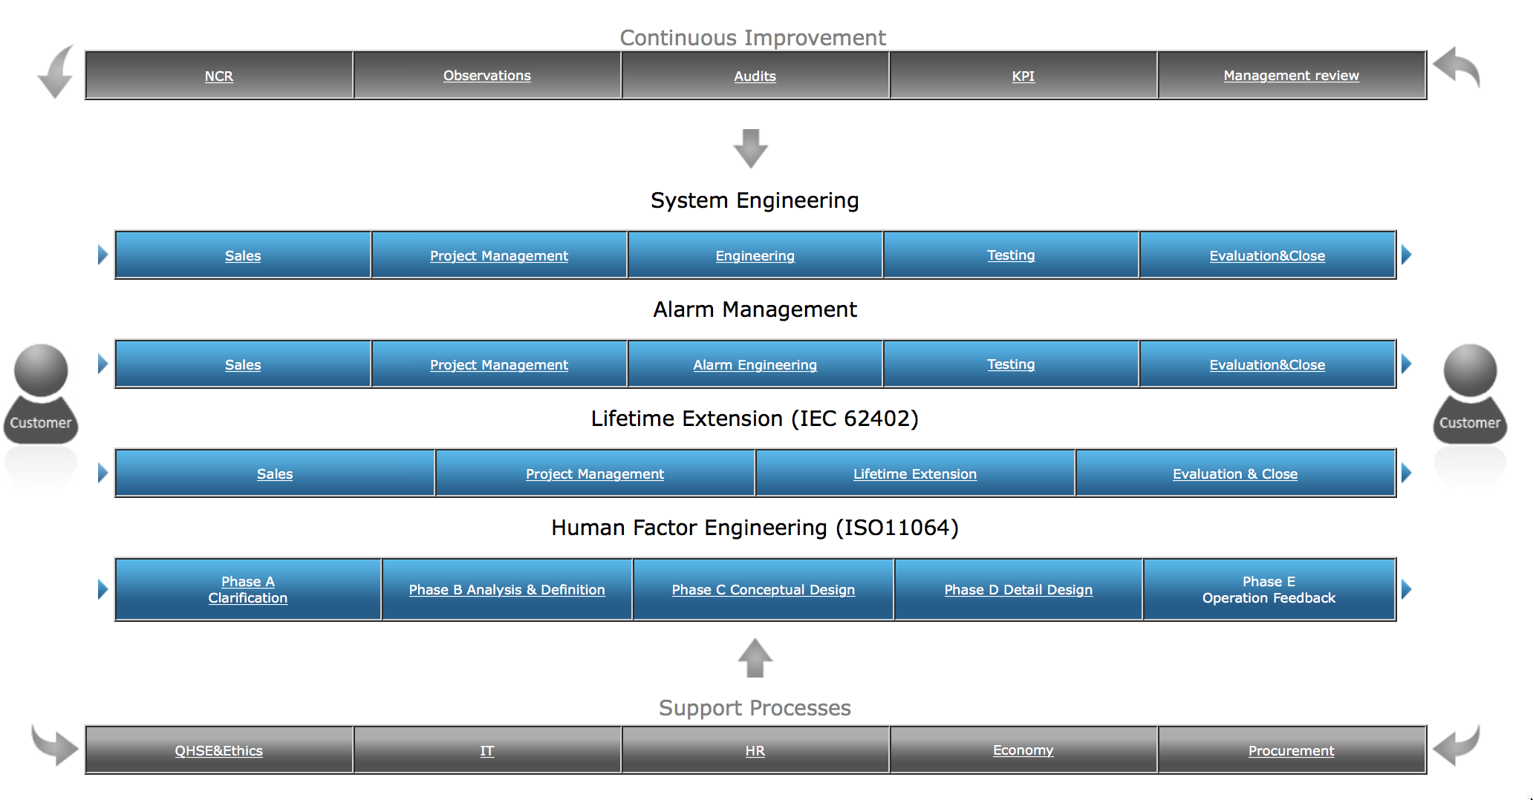The width and height of the screenshot is (1533, 800).
Task: Click curved arrow right of Procurement
Action: coord(1456,745)
